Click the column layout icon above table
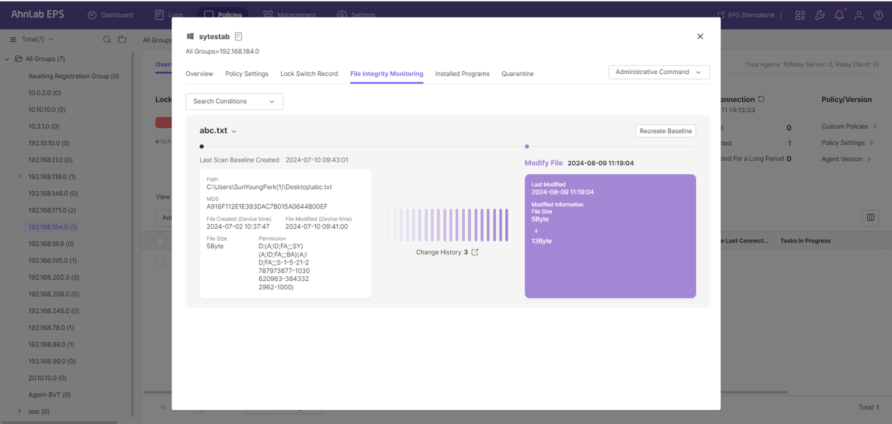Image resolution: width=892 pixels, height=424 pixels. pyautogui.click(x=870, y=218)
